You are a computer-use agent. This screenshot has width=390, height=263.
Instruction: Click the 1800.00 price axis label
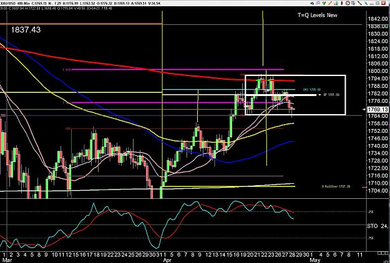[378, 71]
